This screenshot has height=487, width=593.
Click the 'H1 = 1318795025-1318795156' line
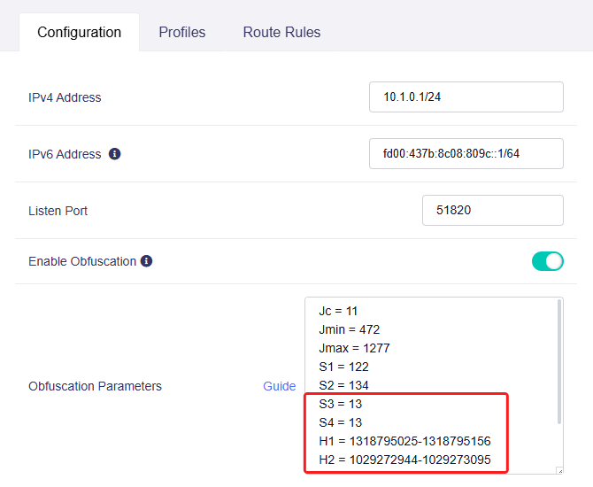404,441
